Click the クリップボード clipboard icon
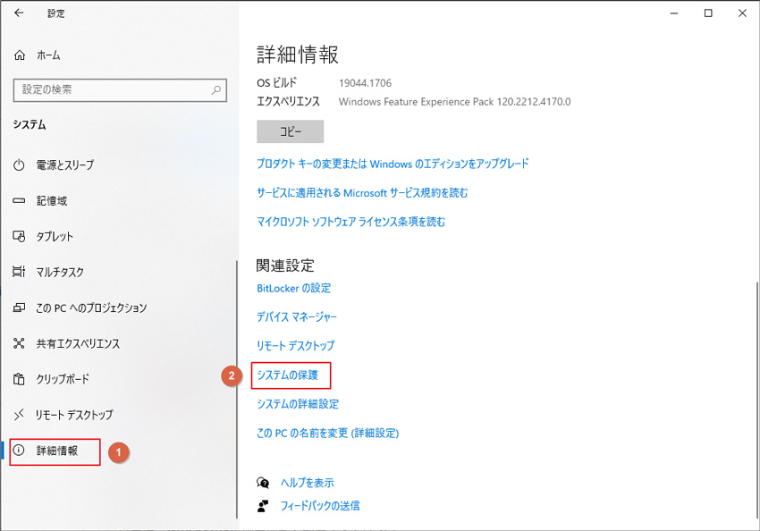Screen dimensions: 760x531 (19, 379)
